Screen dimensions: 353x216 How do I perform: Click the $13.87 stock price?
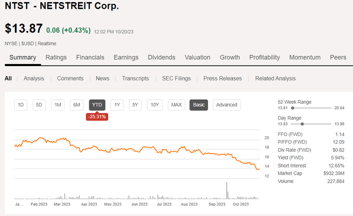tap(24, 29)
